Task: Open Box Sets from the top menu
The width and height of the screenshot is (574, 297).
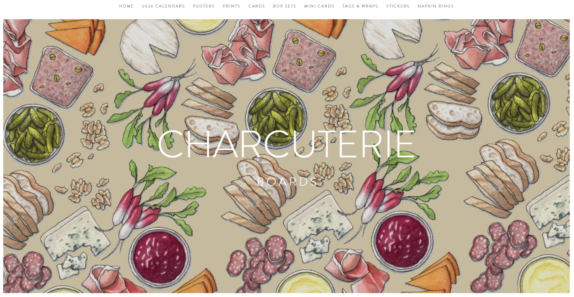Action: (x=284, y=6)
